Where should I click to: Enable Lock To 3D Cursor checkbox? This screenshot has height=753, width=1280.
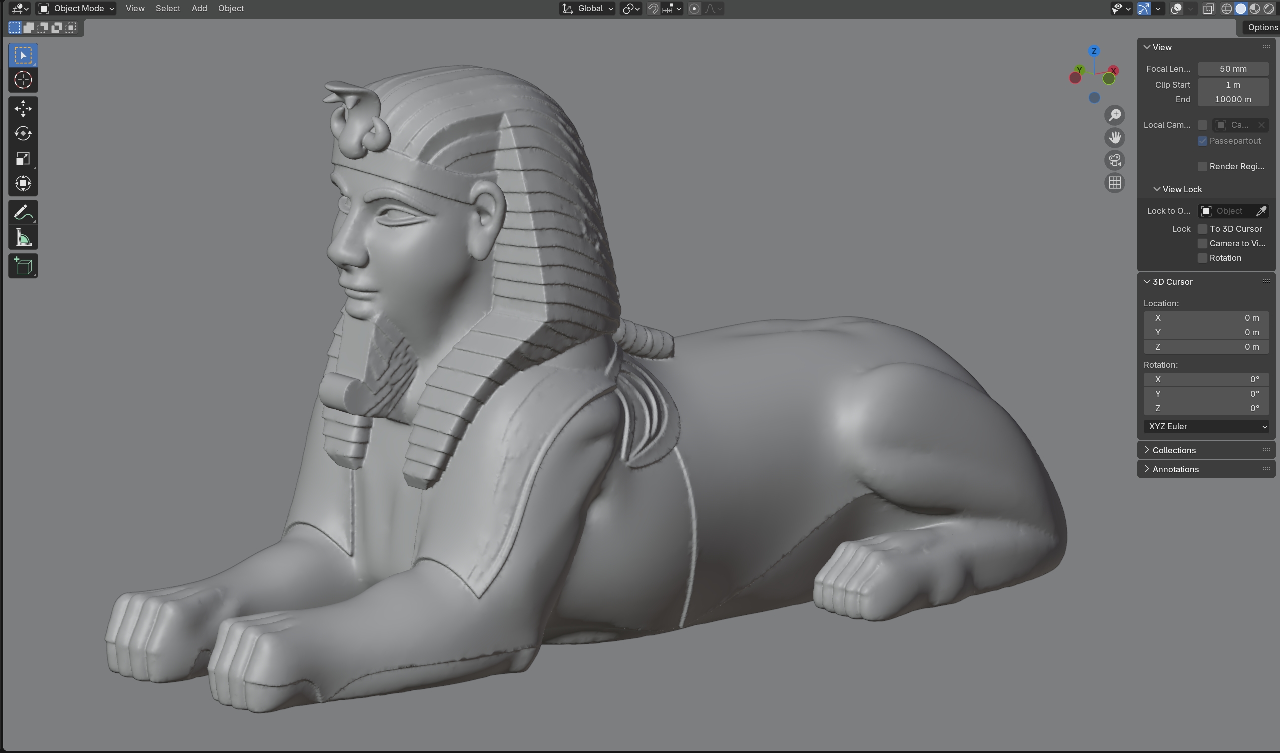click(1202, 229)
